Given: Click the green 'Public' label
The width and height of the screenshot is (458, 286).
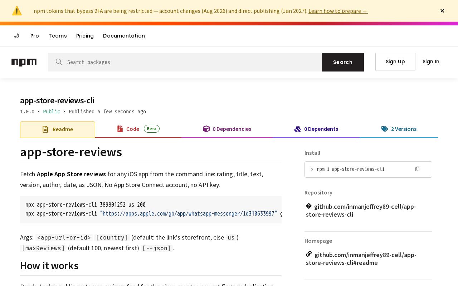Looking at the screenshot, I should [52, 112].
